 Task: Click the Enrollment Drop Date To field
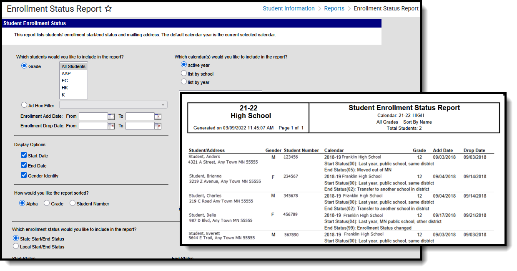click(x=140, y=126)
